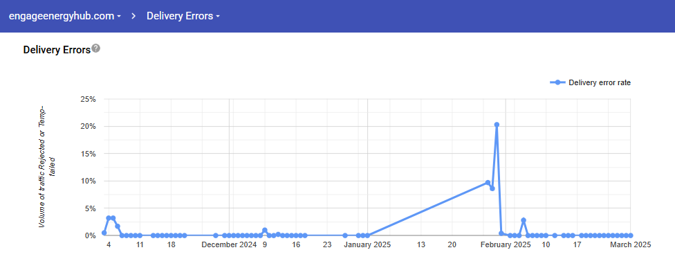Click the March 2025 x-axis label
Screen dimensions: 675x277
[x=631, y=244]
